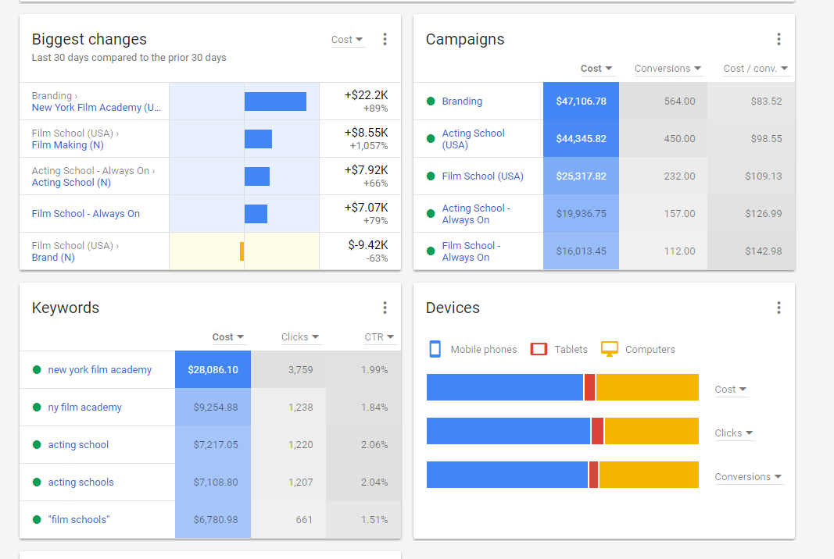This screenshot has height=559, width=834.
Task: Open Clicks column dropdown in Keywords card
Action: pyautogui.click(x=300, y=337)
